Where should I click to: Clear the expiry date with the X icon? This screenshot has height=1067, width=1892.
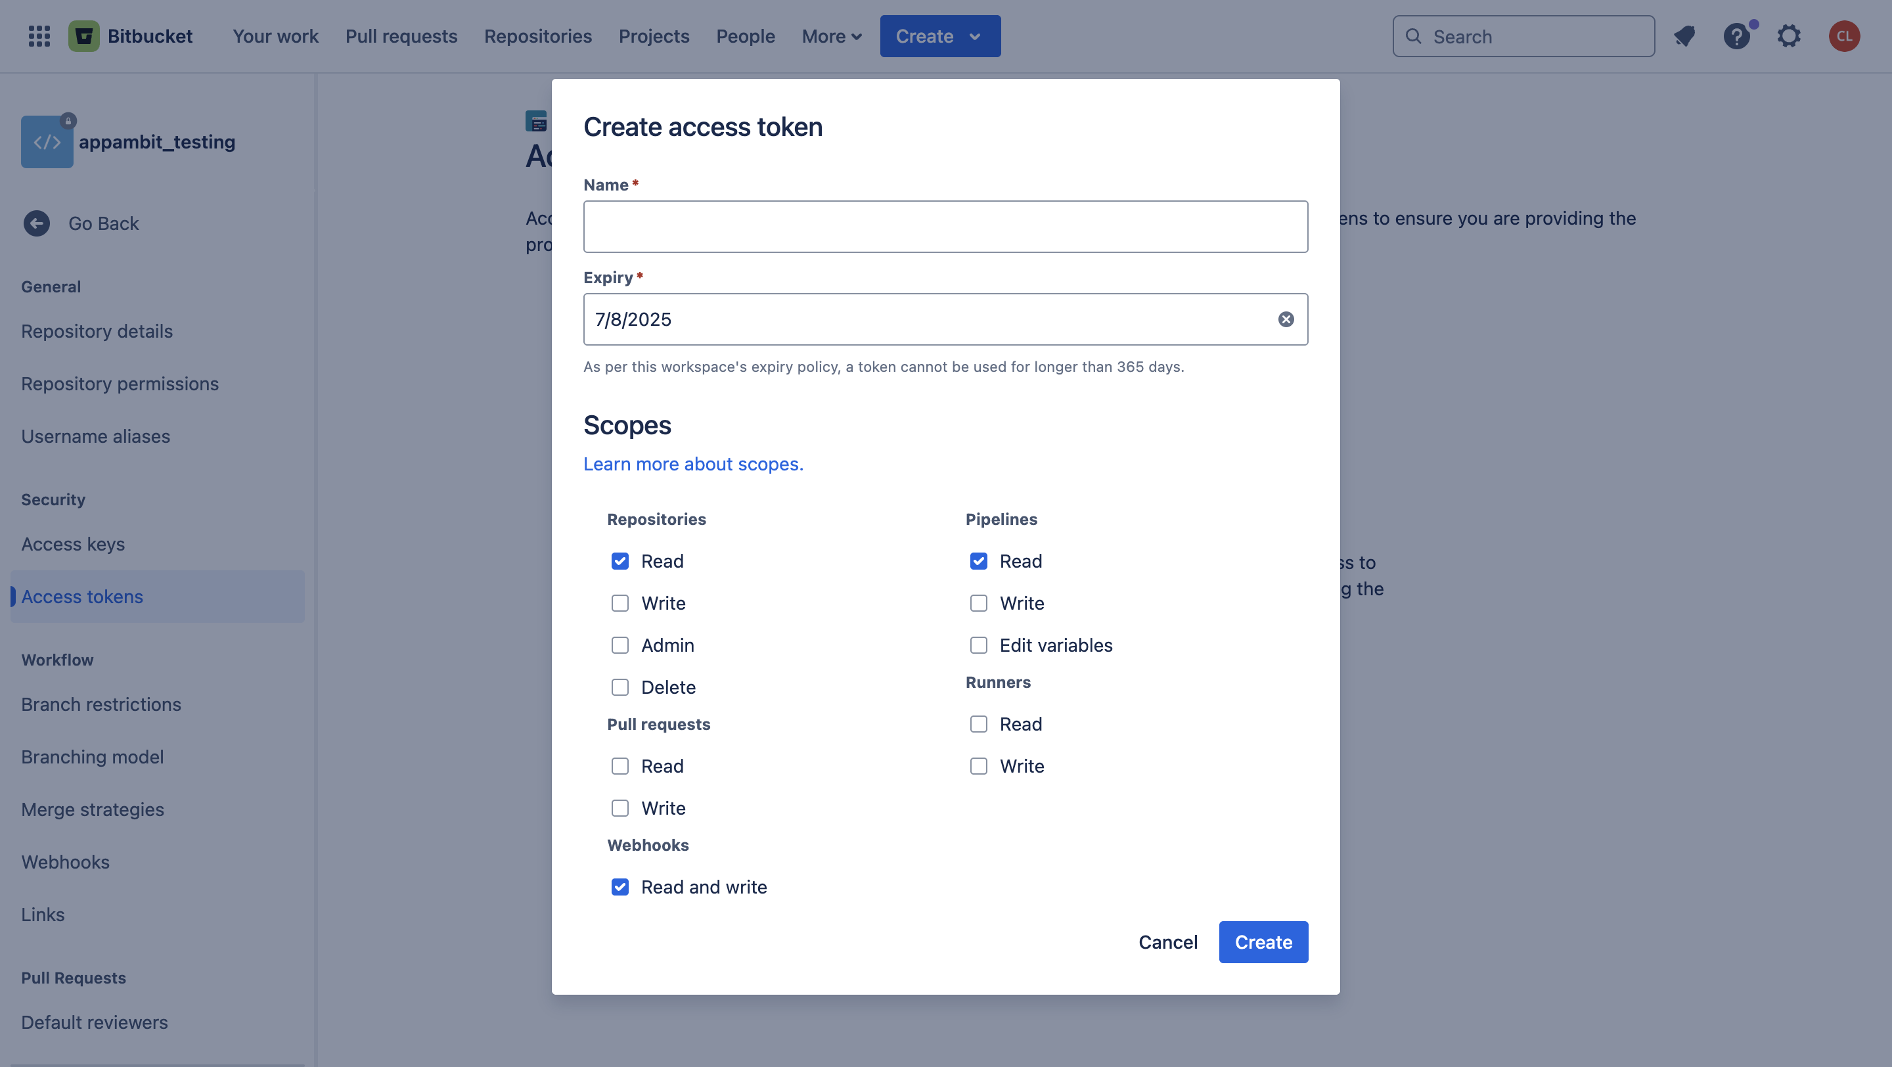click(1286, 319)
